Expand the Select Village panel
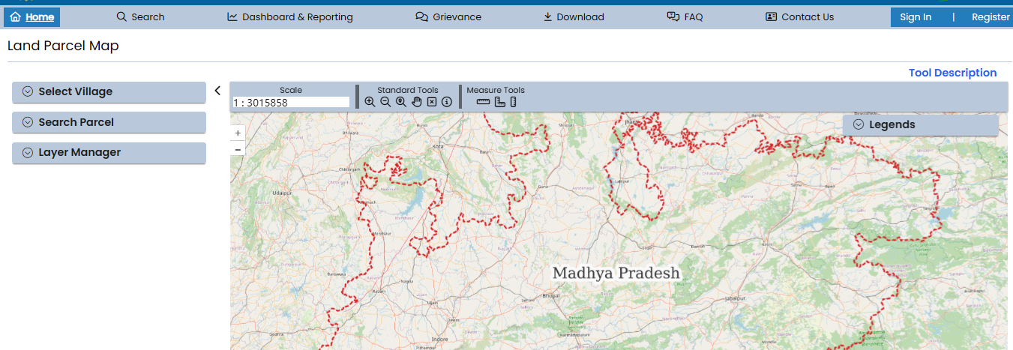 pyautogui.click(x=109, y=91)
